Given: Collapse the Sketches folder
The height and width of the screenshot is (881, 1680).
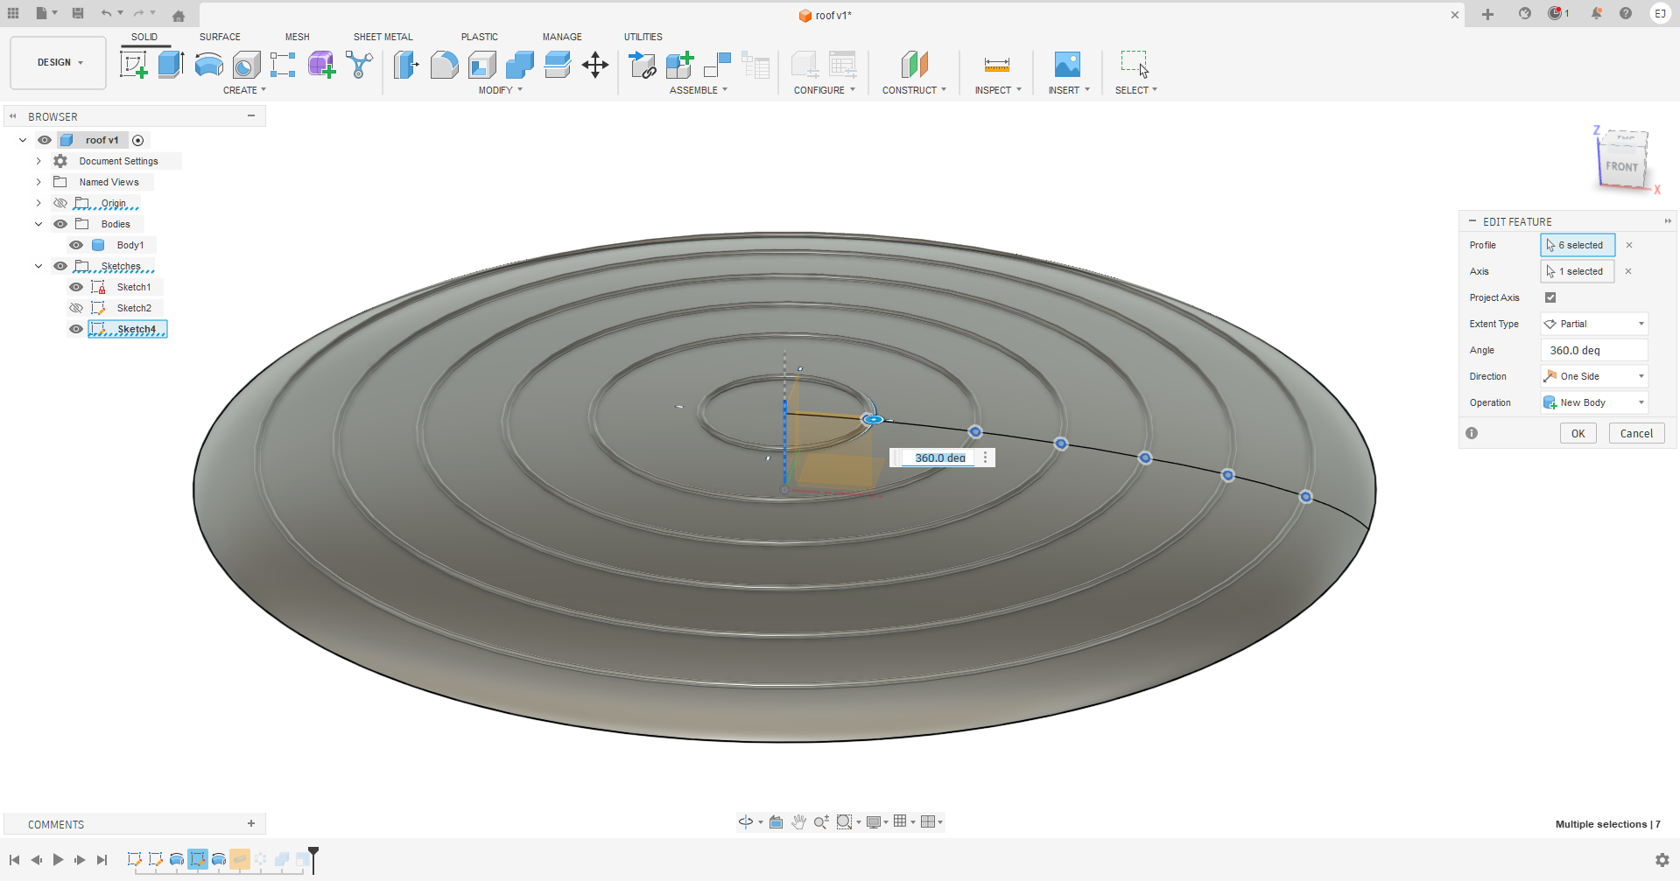Looking at the screenshot, I should click(39, 266).
